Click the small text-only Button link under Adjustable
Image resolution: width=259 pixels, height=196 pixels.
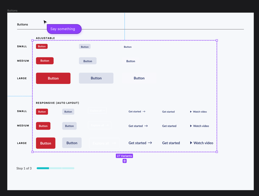coord(128,46)
